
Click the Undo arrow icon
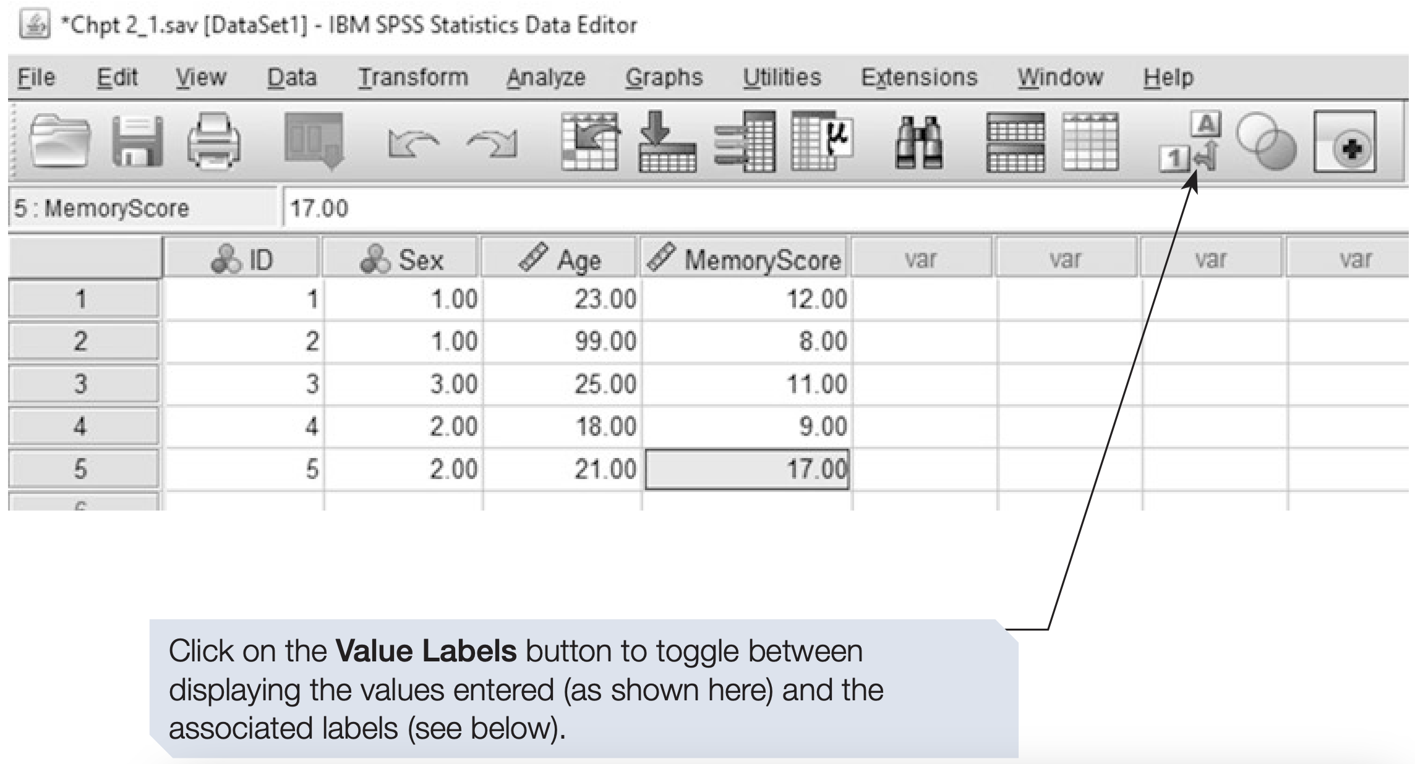413,144
